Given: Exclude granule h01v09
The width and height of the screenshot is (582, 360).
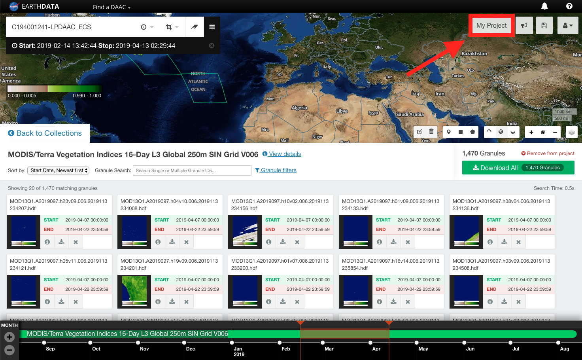Looking at the screenshot, I should point(408,242).
